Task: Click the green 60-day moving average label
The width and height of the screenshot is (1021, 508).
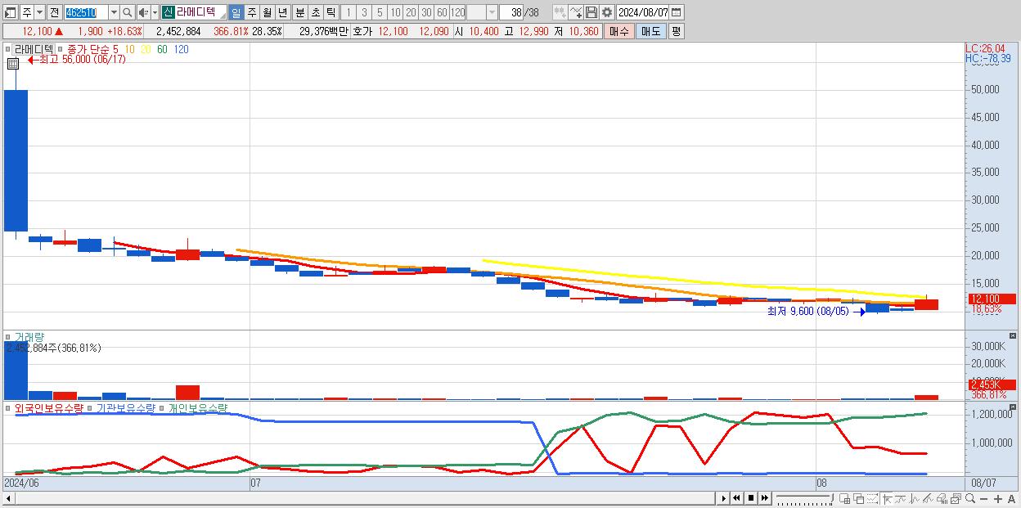Action: (162, 49)
